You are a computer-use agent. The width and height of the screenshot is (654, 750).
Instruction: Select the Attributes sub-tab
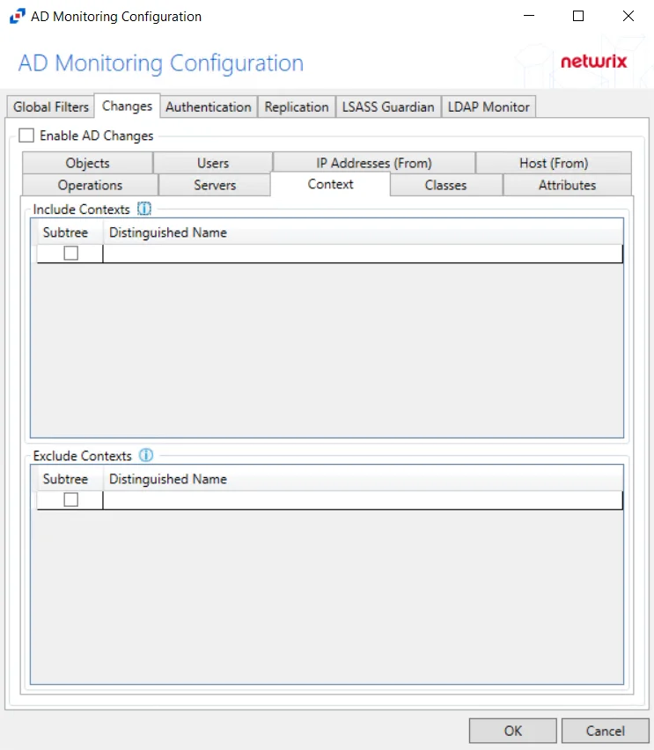pos(568,185)
